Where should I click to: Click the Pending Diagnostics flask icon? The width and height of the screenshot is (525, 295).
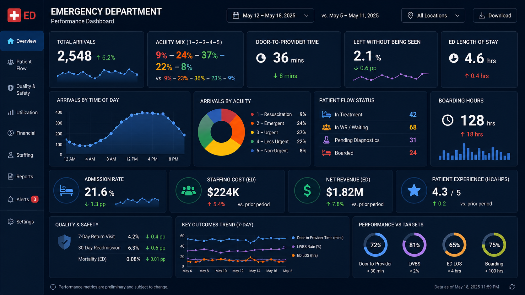point(327,140)
